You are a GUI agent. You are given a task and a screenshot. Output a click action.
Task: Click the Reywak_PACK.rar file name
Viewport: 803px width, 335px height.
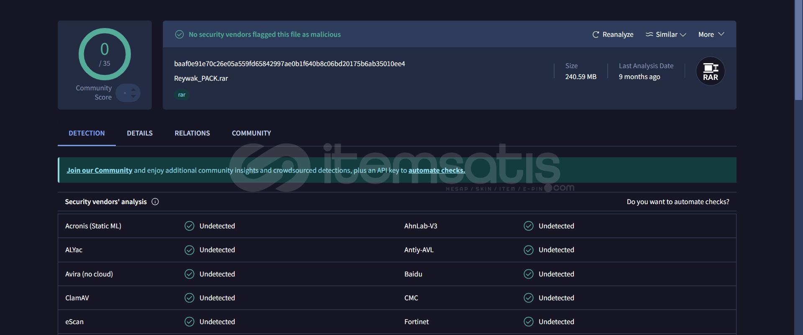pos(201,78)
